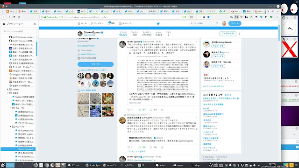Open the 'モーメント' nav item
This screenshot has width=299, height=168.
pyautogui.click(x=97, y=23)
